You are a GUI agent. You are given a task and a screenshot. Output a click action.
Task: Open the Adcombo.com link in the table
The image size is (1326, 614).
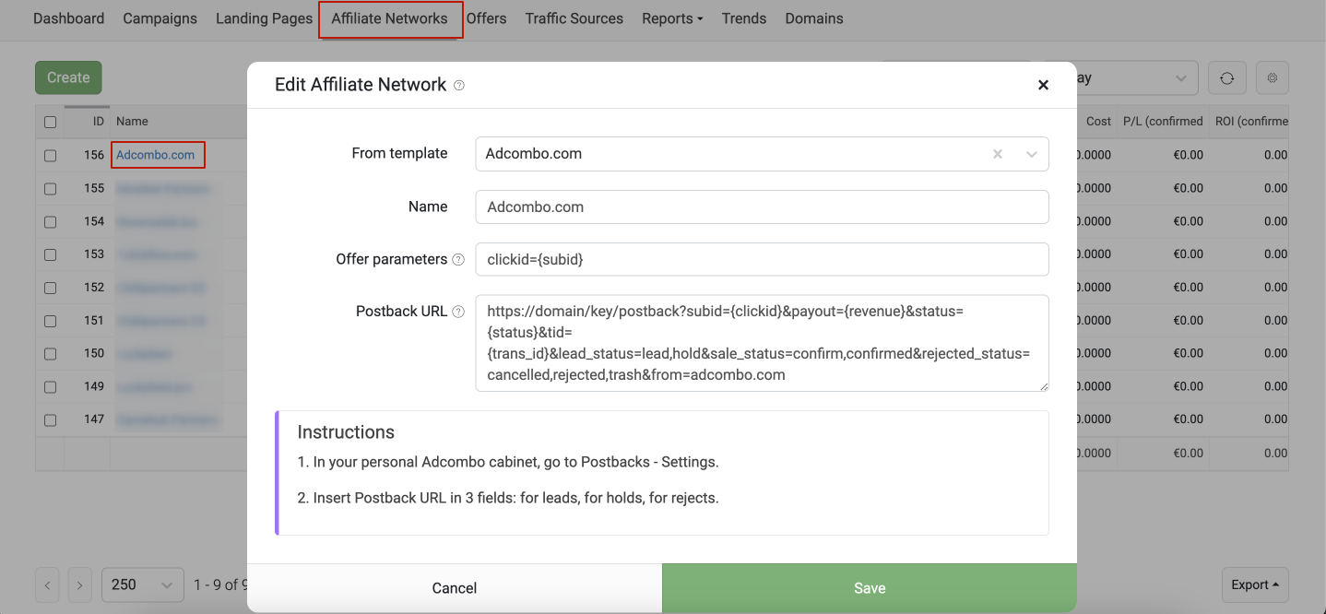coord(155,155)
